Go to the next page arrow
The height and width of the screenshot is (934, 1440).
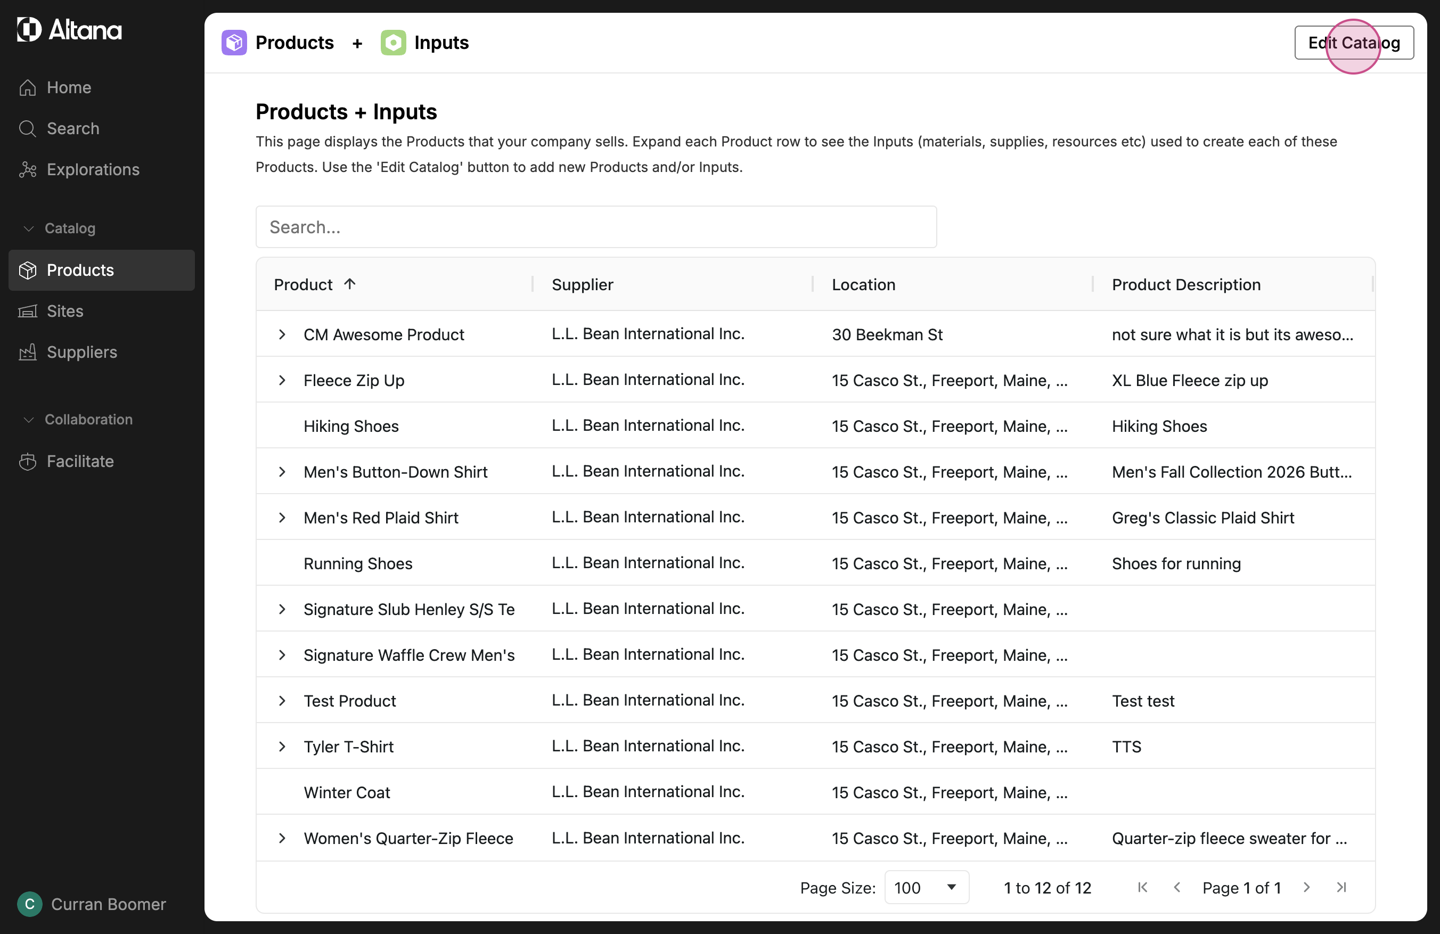(1307, 888)
